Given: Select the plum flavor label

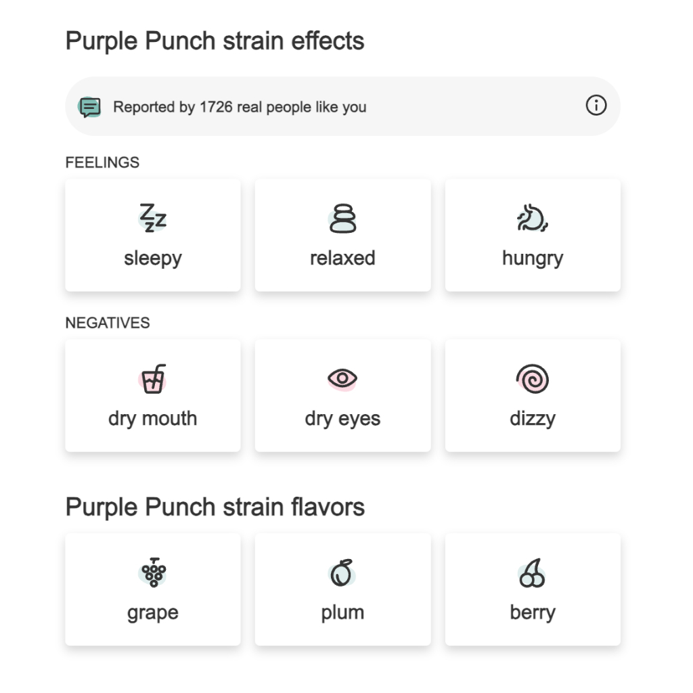Looking at the screenshot, I should tap(342, 612).
